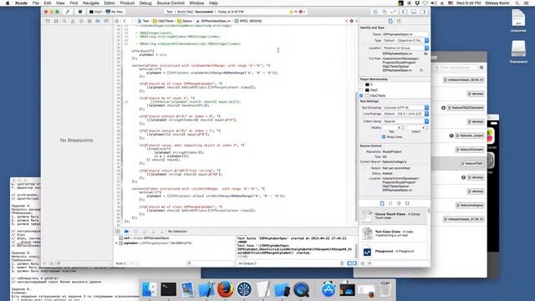The width and height of the screenshot is (535, 301).
Task: Click the red error indicator in jump bar
Action: 351,21
